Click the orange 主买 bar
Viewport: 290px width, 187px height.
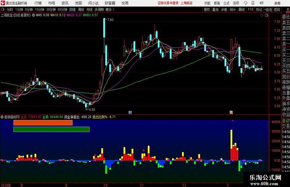[43, 123]
